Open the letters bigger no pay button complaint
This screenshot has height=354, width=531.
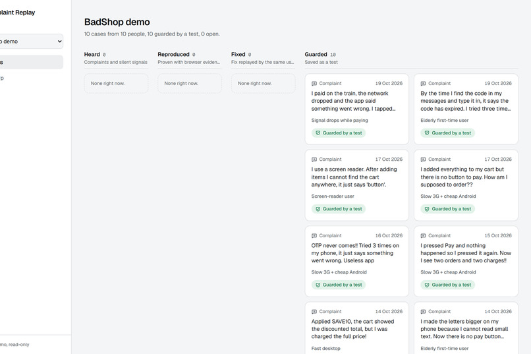click(x=466, y=328)
